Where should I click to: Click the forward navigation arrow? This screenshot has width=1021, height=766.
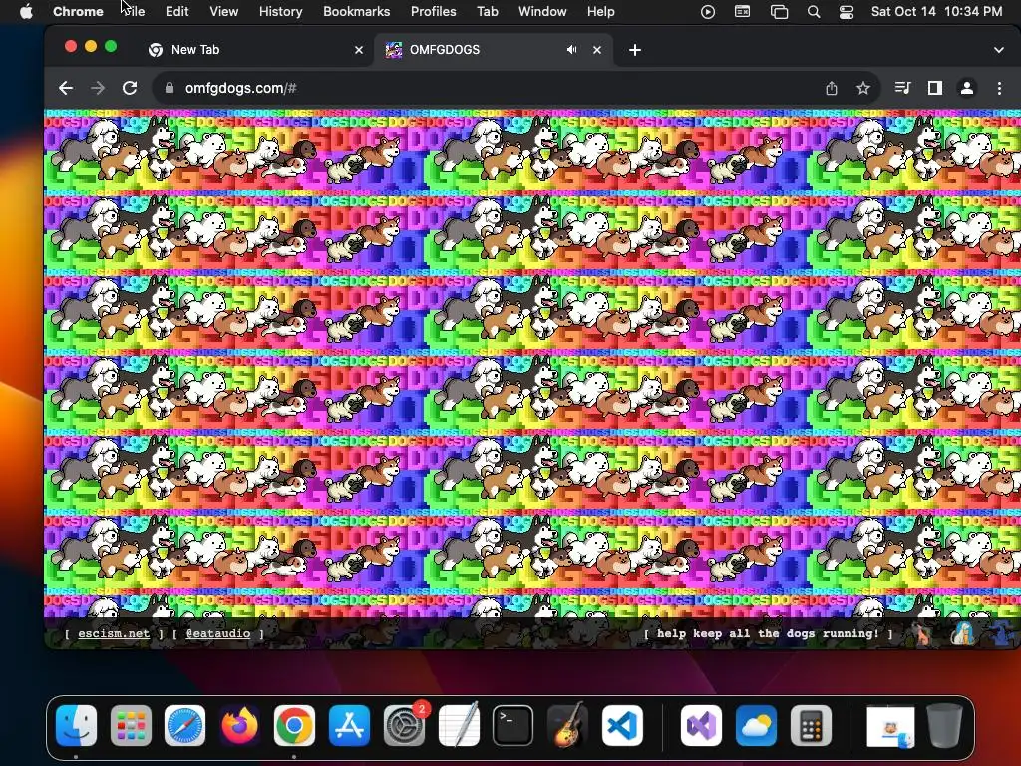[98, 88]
